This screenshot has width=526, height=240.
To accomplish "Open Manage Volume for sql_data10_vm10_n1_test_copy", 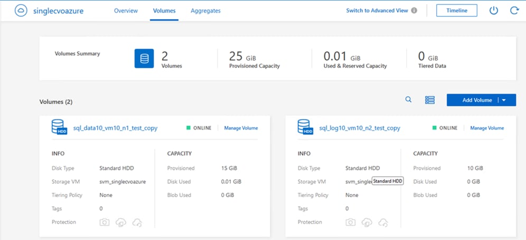I will [241, 128].
